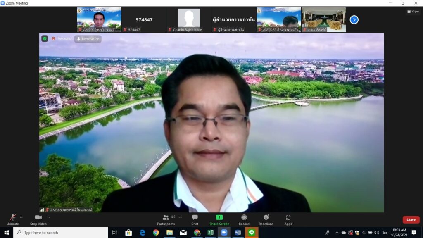Switch to Word on the taskbar
423x238 pixels.
pos(238,233)
